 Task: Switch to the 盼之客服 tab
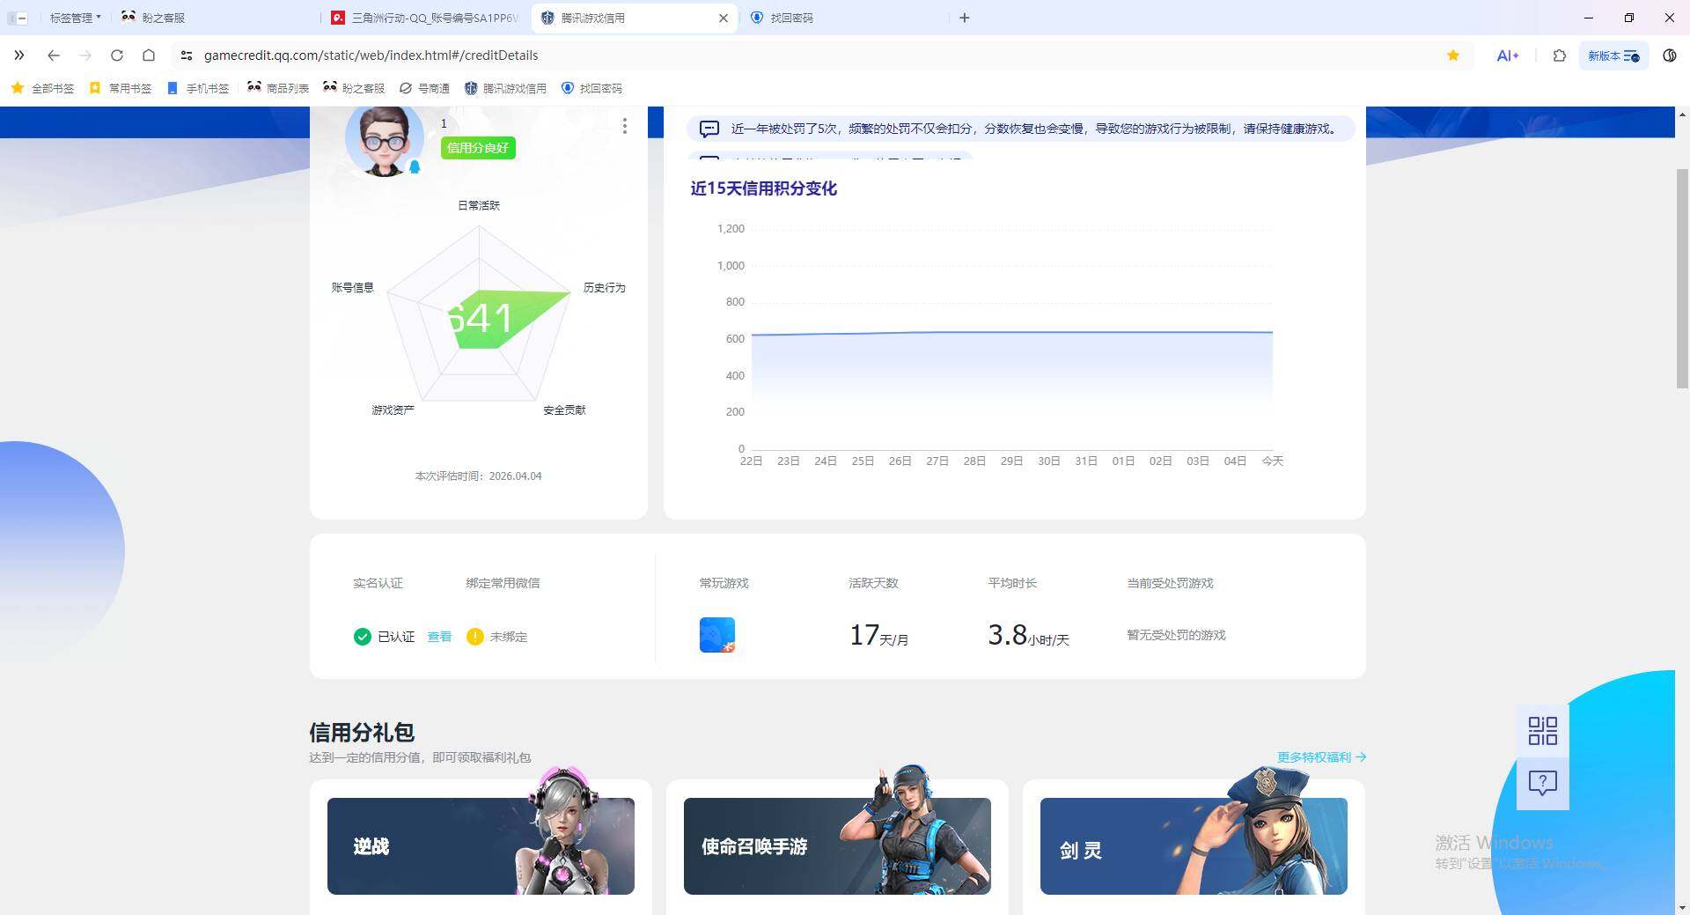tap(157, 17)
